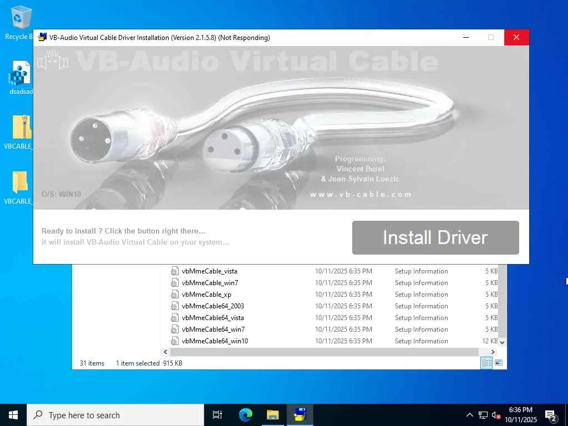Select the unzipped VBCABLE desktop folder
This screenshot has width=568, height=426.
point(19,187)
